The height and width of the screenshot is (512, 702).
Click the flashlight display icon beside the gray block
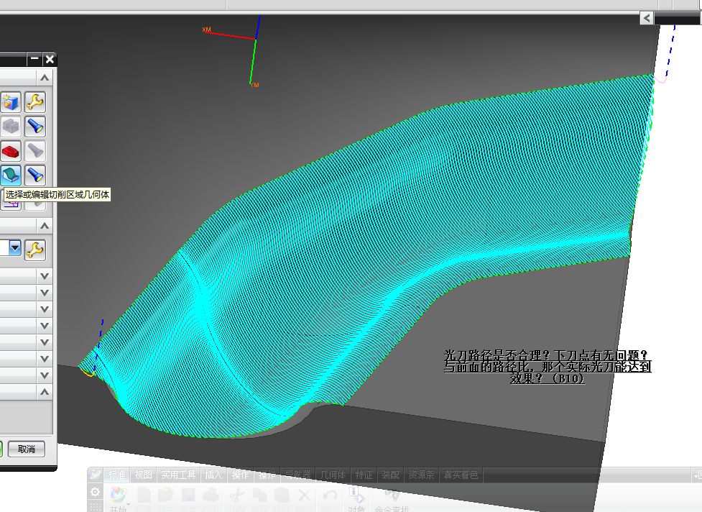pyautogui.click(x=35, y=127)
